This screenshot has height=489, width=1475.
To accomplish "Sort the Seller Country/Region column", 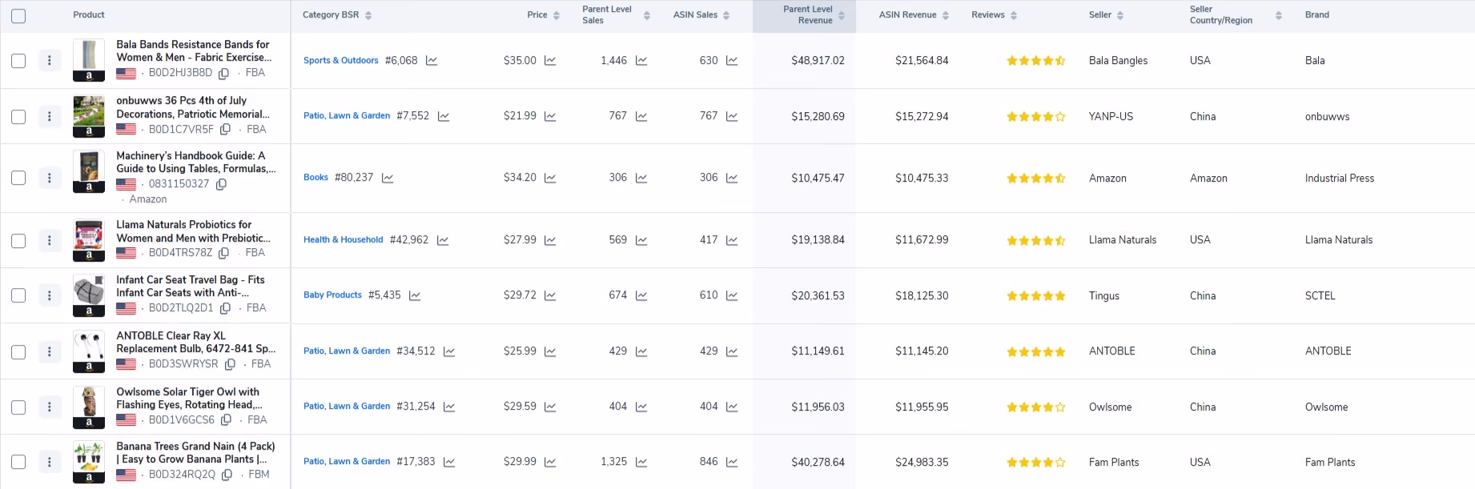I will tap(1236, 15).
